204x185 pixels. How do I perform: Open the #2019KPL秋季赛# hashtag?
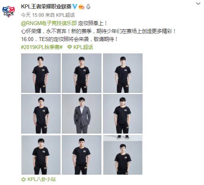(42, 47)
